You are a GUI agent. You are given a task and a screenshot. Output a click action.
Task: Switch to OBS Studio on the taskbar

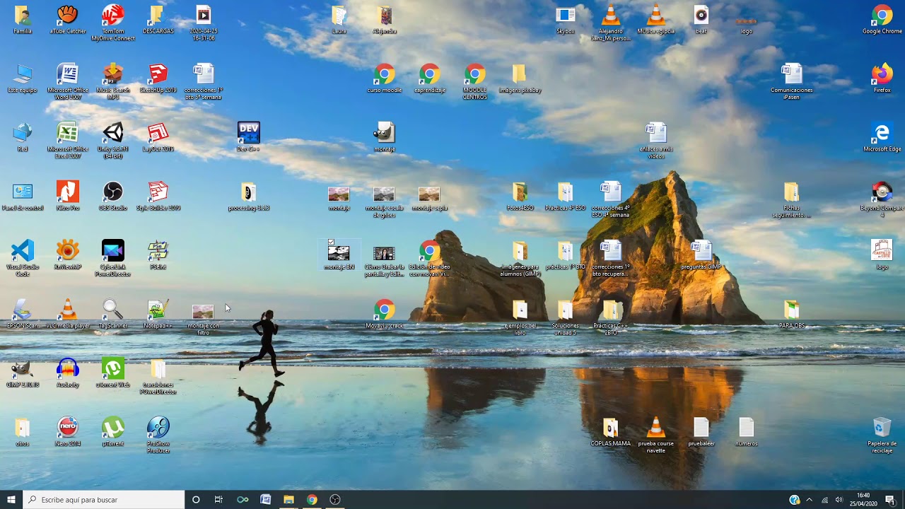pyautogui.click(x=335, y=500)
